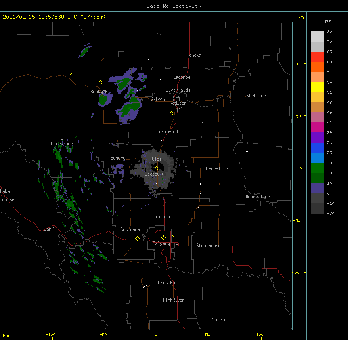Click the Base_Reflectivity title text
Viewport: 348px width, 340px height.
click(x=174, y=6)
